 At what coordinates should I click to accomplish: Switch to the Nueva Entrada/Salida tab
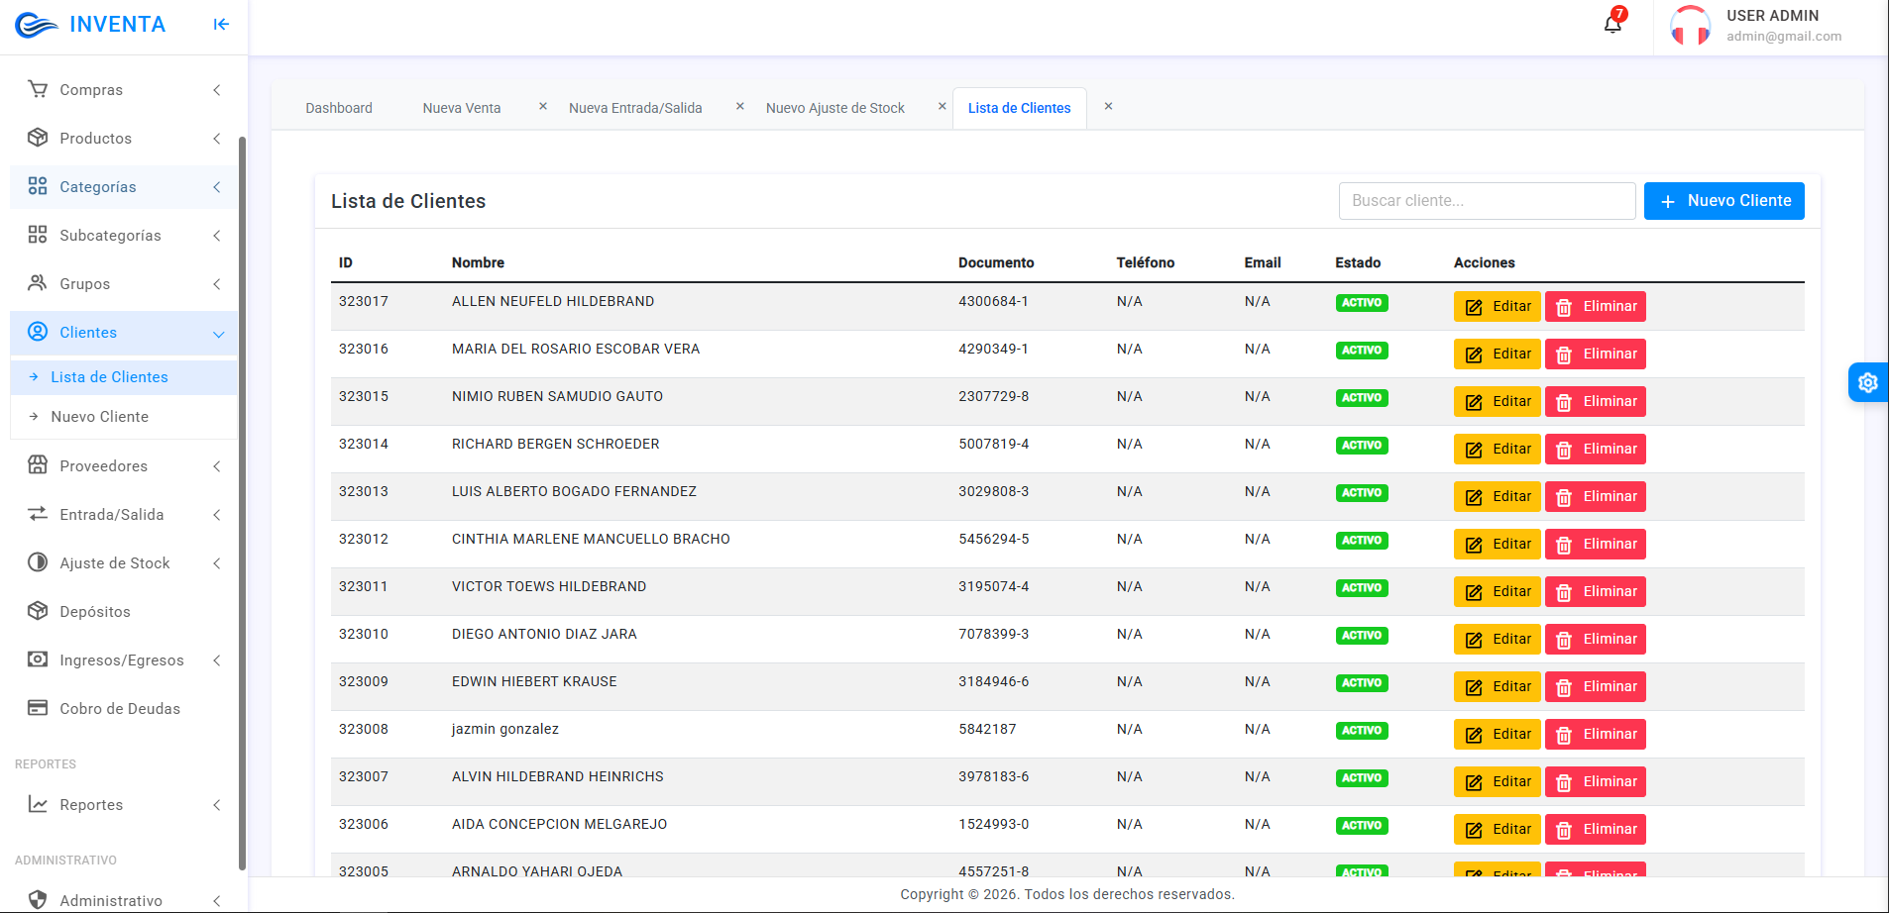click(x=635, y=108)
